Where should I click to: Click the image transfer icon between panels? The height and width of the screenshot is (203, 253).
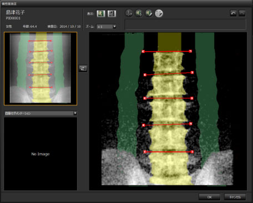[x=83, y=69]
